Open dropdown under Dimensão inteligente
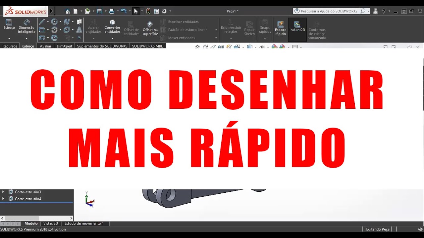 (x=26, y=38)
